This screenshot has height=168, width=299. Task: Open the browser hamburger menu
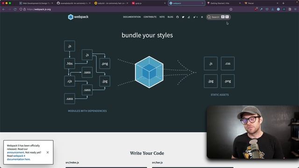(295, 9)
